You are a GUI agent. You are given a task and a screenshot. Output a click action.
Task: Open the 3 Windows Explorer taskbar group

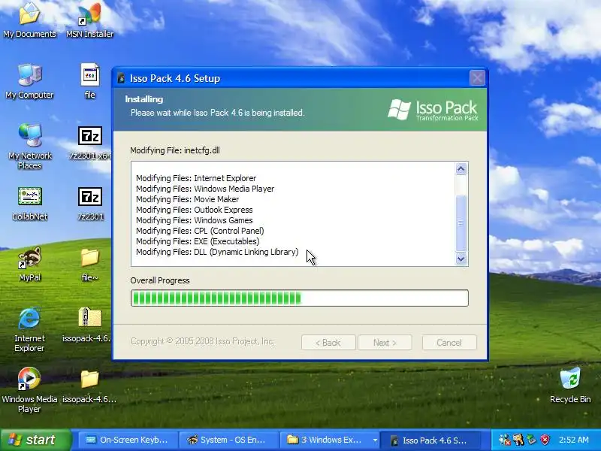click(x=329, y=440)
